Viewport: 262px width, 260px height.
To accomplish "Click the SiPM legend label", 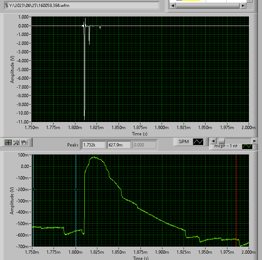I will [184, 142].
